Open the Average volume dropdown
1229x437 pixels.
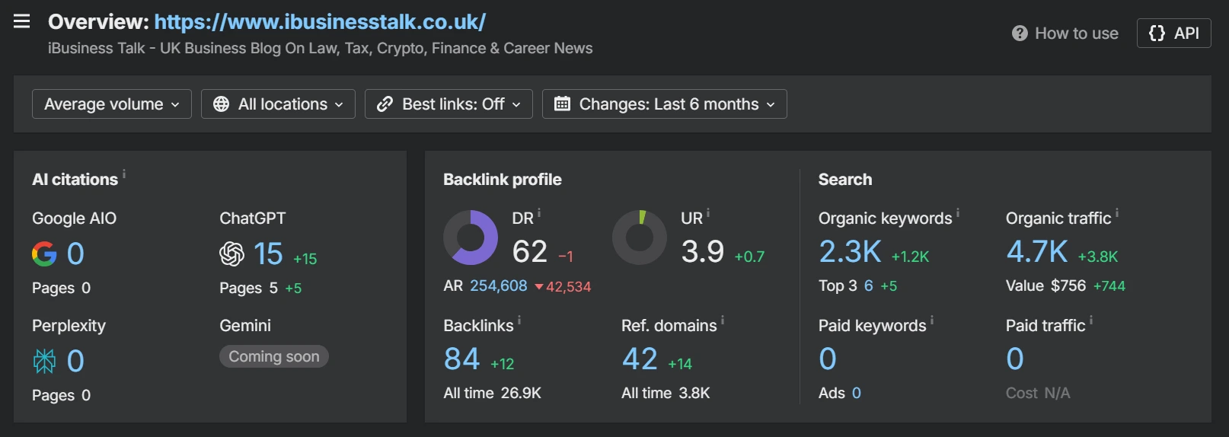(x=111, y=104)
